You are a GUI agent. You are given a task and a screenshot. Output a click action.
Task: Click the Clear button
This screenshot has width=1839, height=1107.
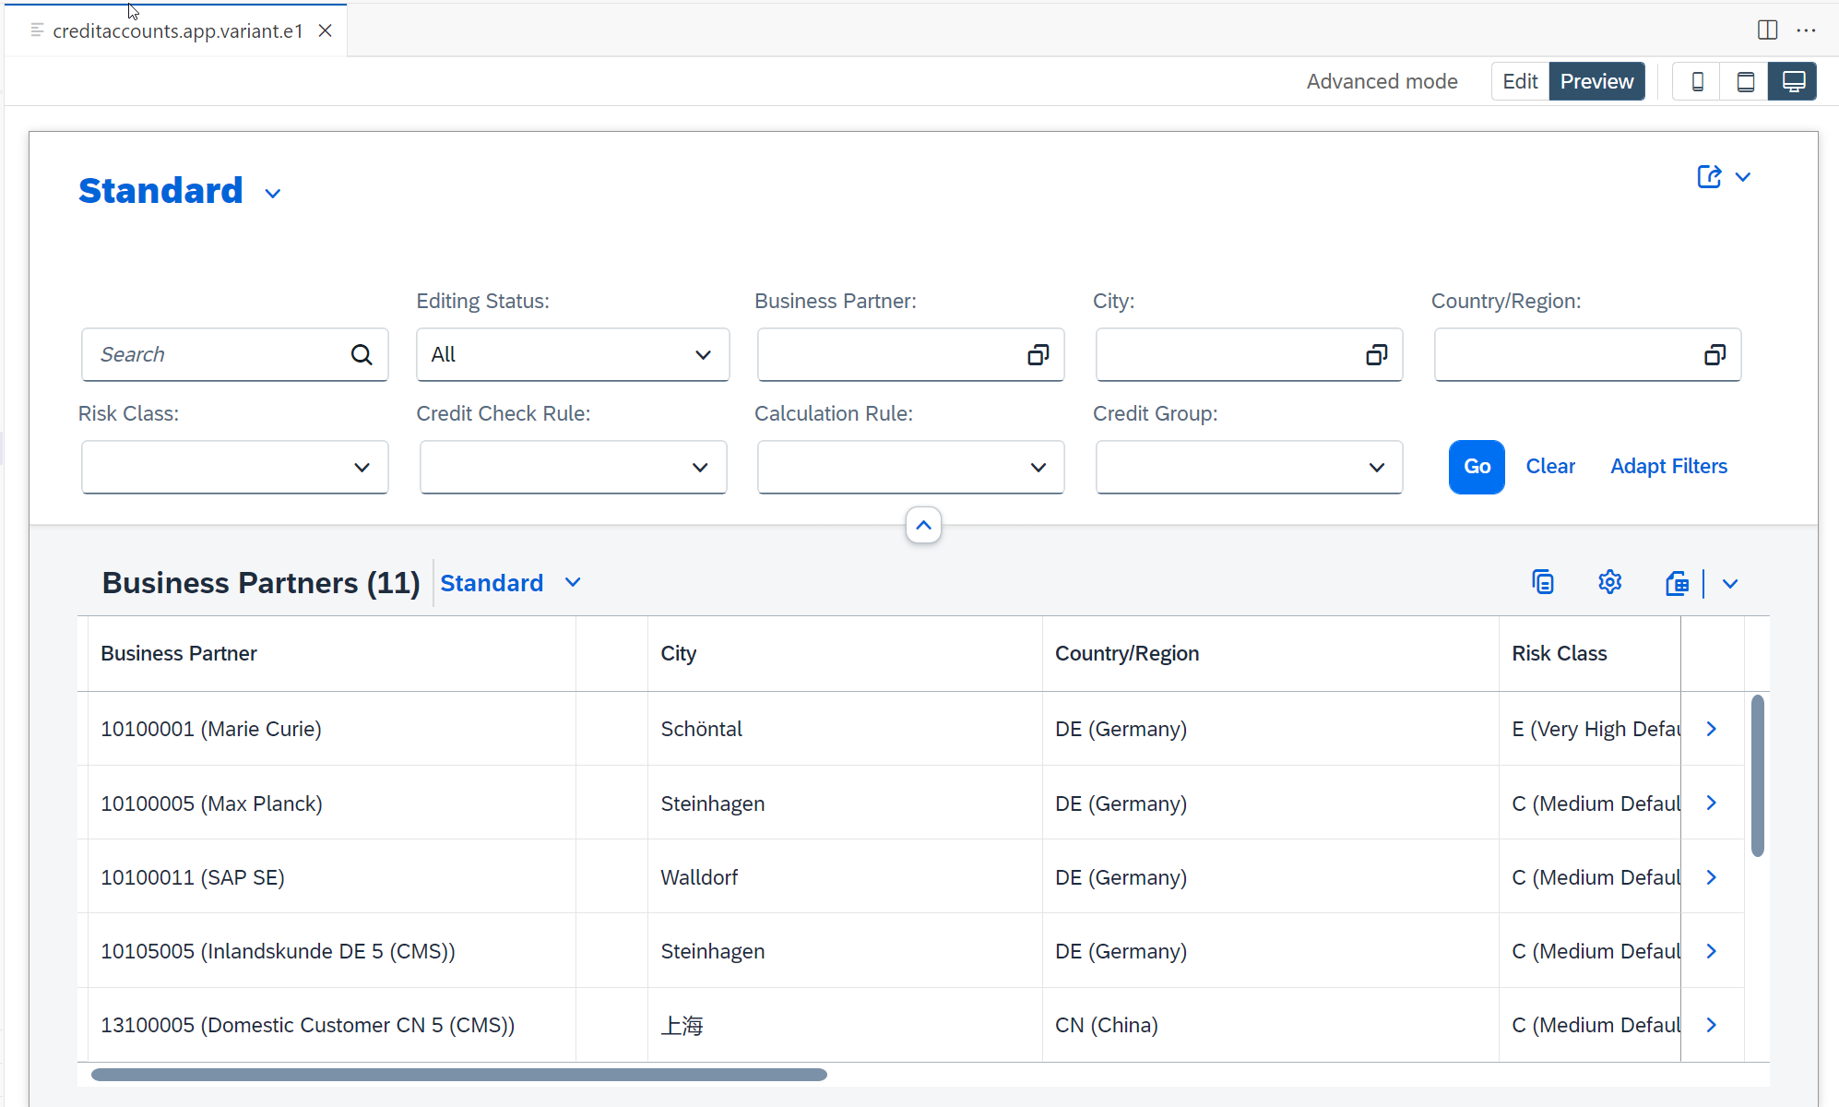[x=1550, y=467]
